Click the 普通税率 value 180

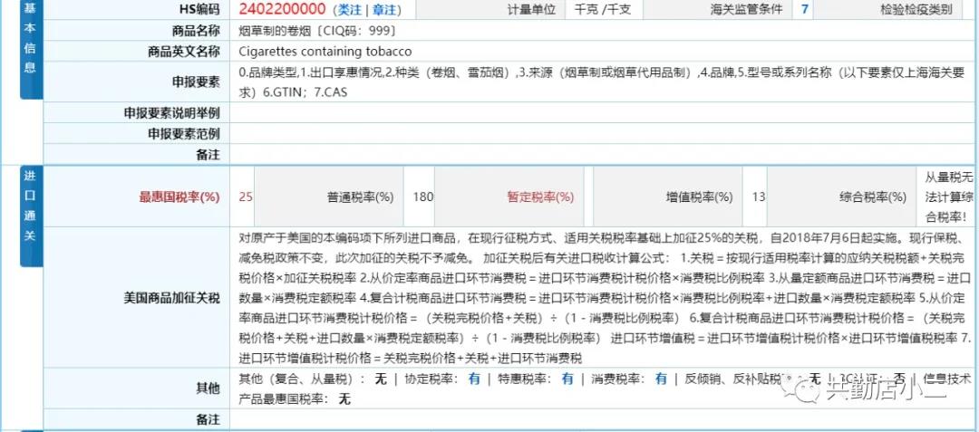click(422, 197)
